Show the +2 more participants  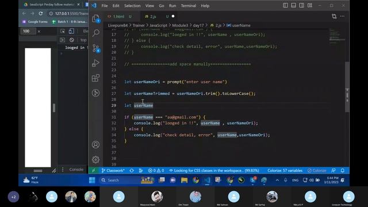[x=13, y=197]
